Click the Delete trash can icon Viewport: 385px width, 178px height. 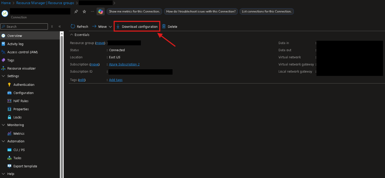click(x=164, y=27)
